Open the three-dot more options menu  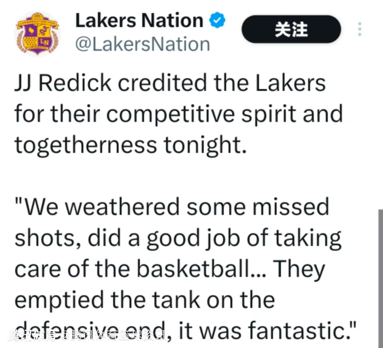tap(360, 29)
